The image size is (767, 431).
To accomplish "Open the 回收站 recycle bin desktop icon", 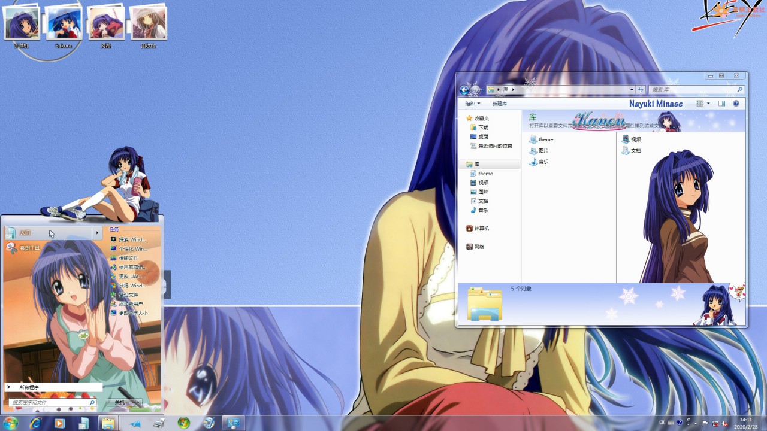I will pos(148,27).
